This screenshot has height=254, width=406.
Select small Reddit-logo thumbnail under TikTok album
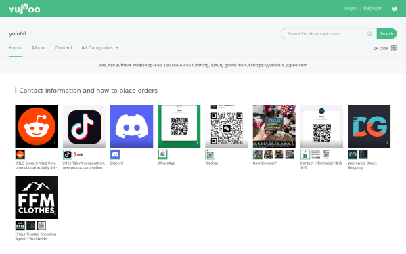click(x=78, y=154)
